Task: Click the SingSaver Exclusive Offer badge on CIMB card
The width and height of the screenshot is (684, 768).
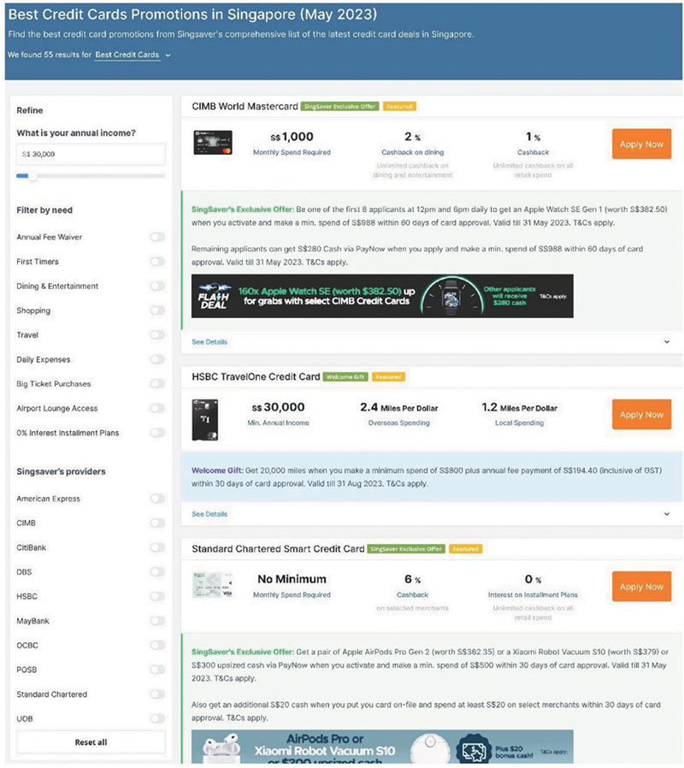Action: click(340, 107)
